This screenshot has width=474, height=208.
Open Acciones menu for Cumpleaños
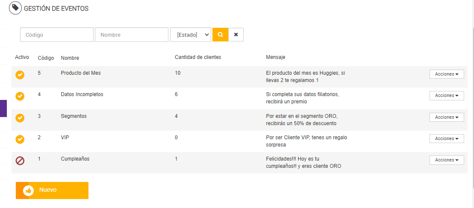coord(447,160)
